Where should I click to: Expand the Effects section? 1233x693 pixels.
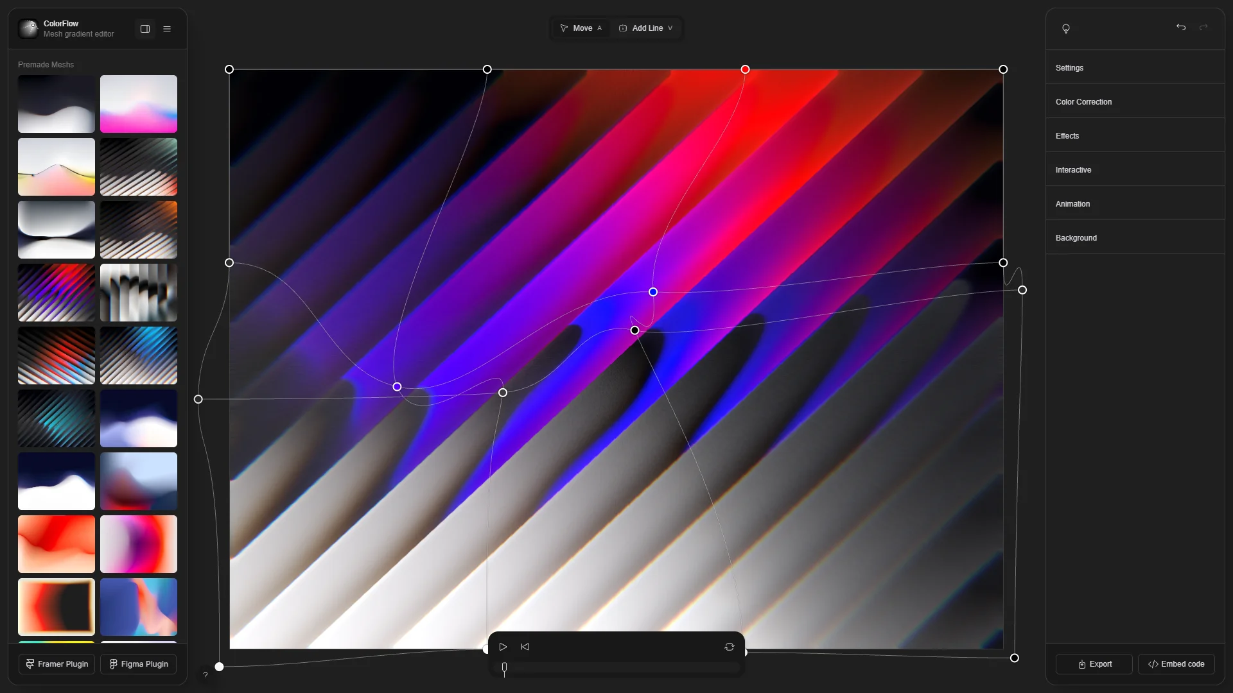(x=1135, y=135)
